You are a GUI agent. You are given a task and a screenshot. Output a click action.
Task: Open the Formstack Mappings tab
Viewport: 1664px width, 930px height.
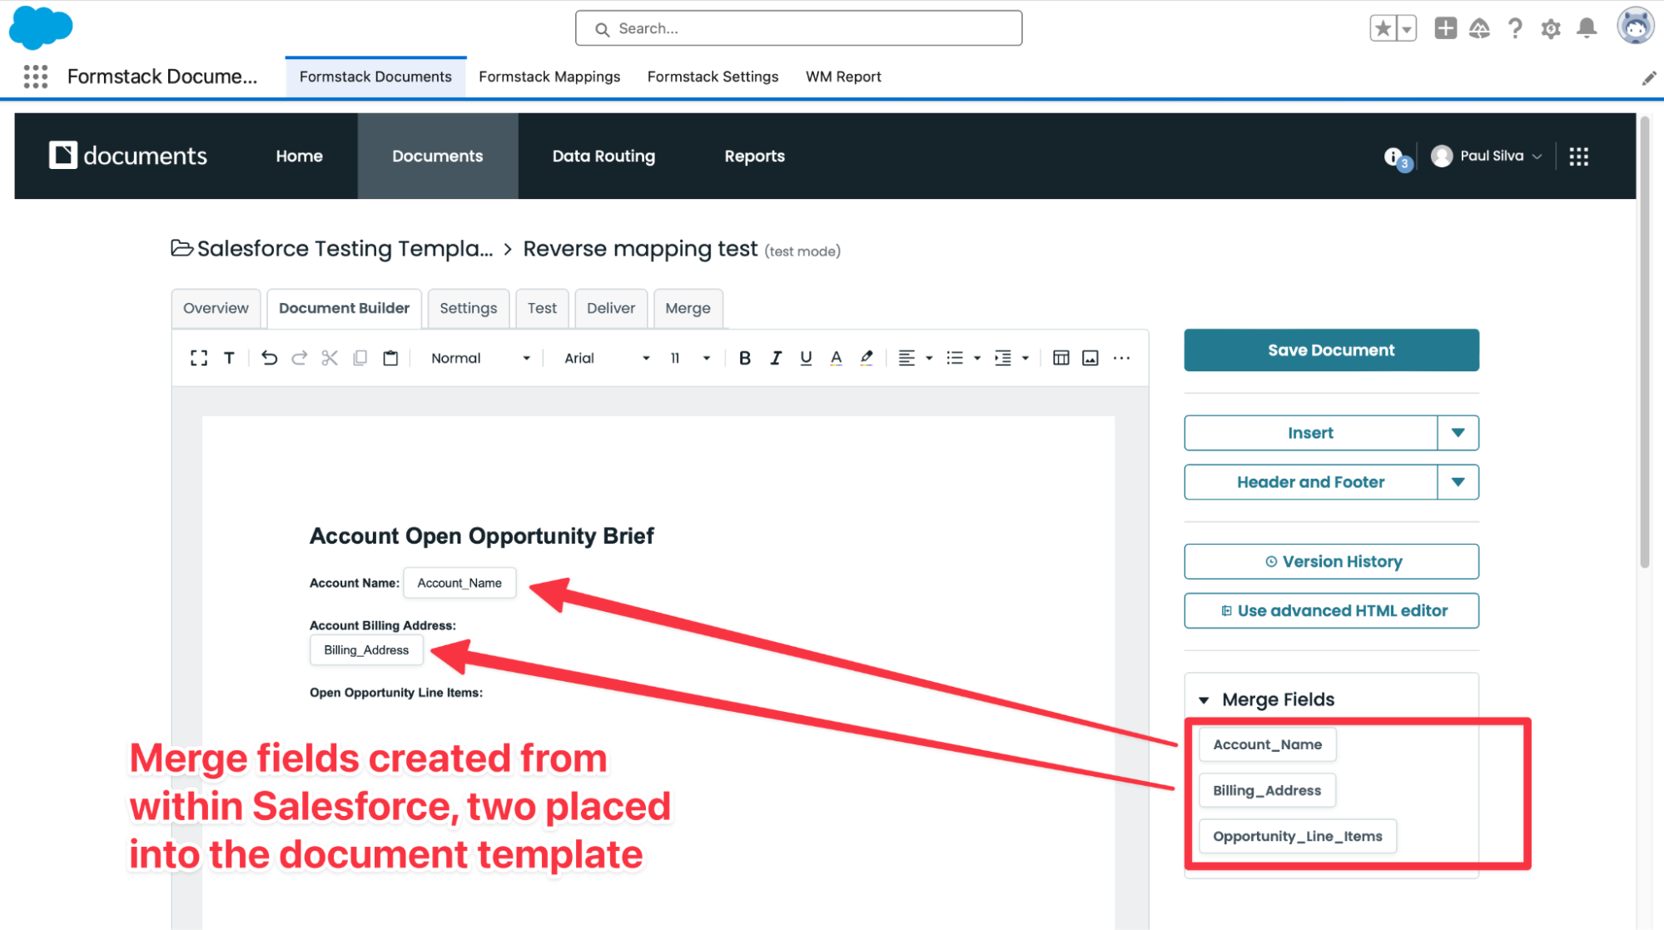(x=549, y=77)
